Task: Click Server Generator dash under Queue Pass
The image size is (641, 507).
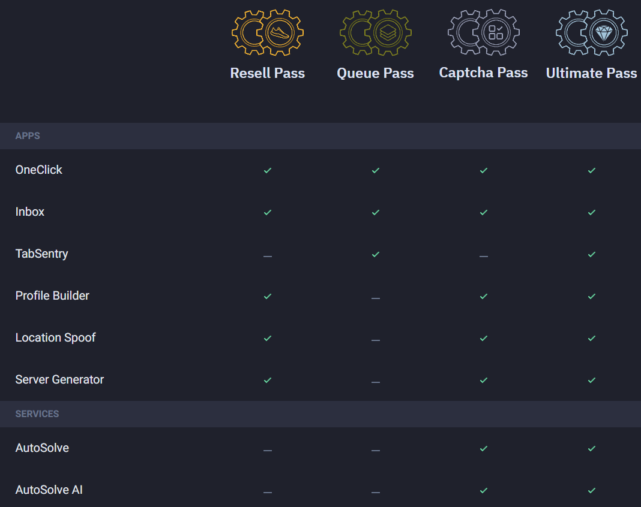Action: (375, 382)
